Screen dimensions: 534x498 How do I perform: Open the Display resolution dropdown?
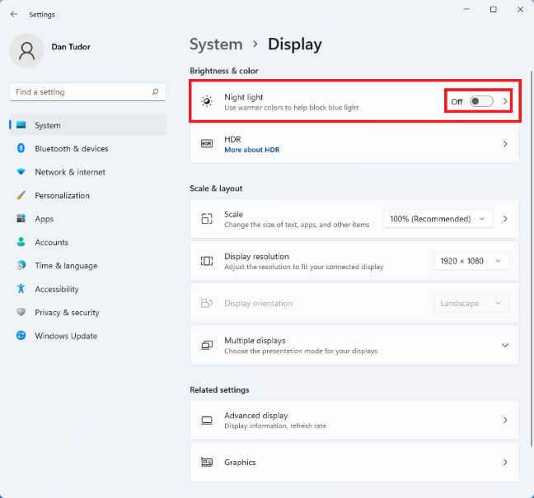click(x=471, y=261)
